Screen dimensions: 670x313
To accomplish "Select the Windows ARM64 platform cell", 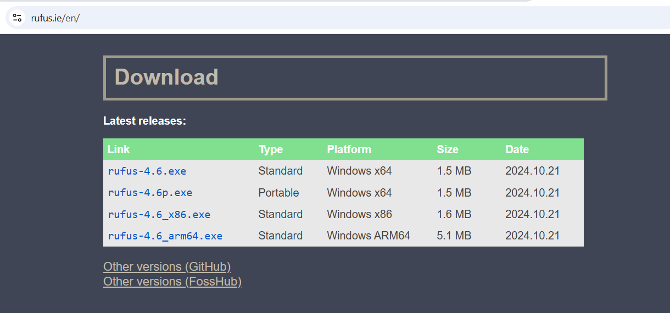I will (x=369, y=236).
